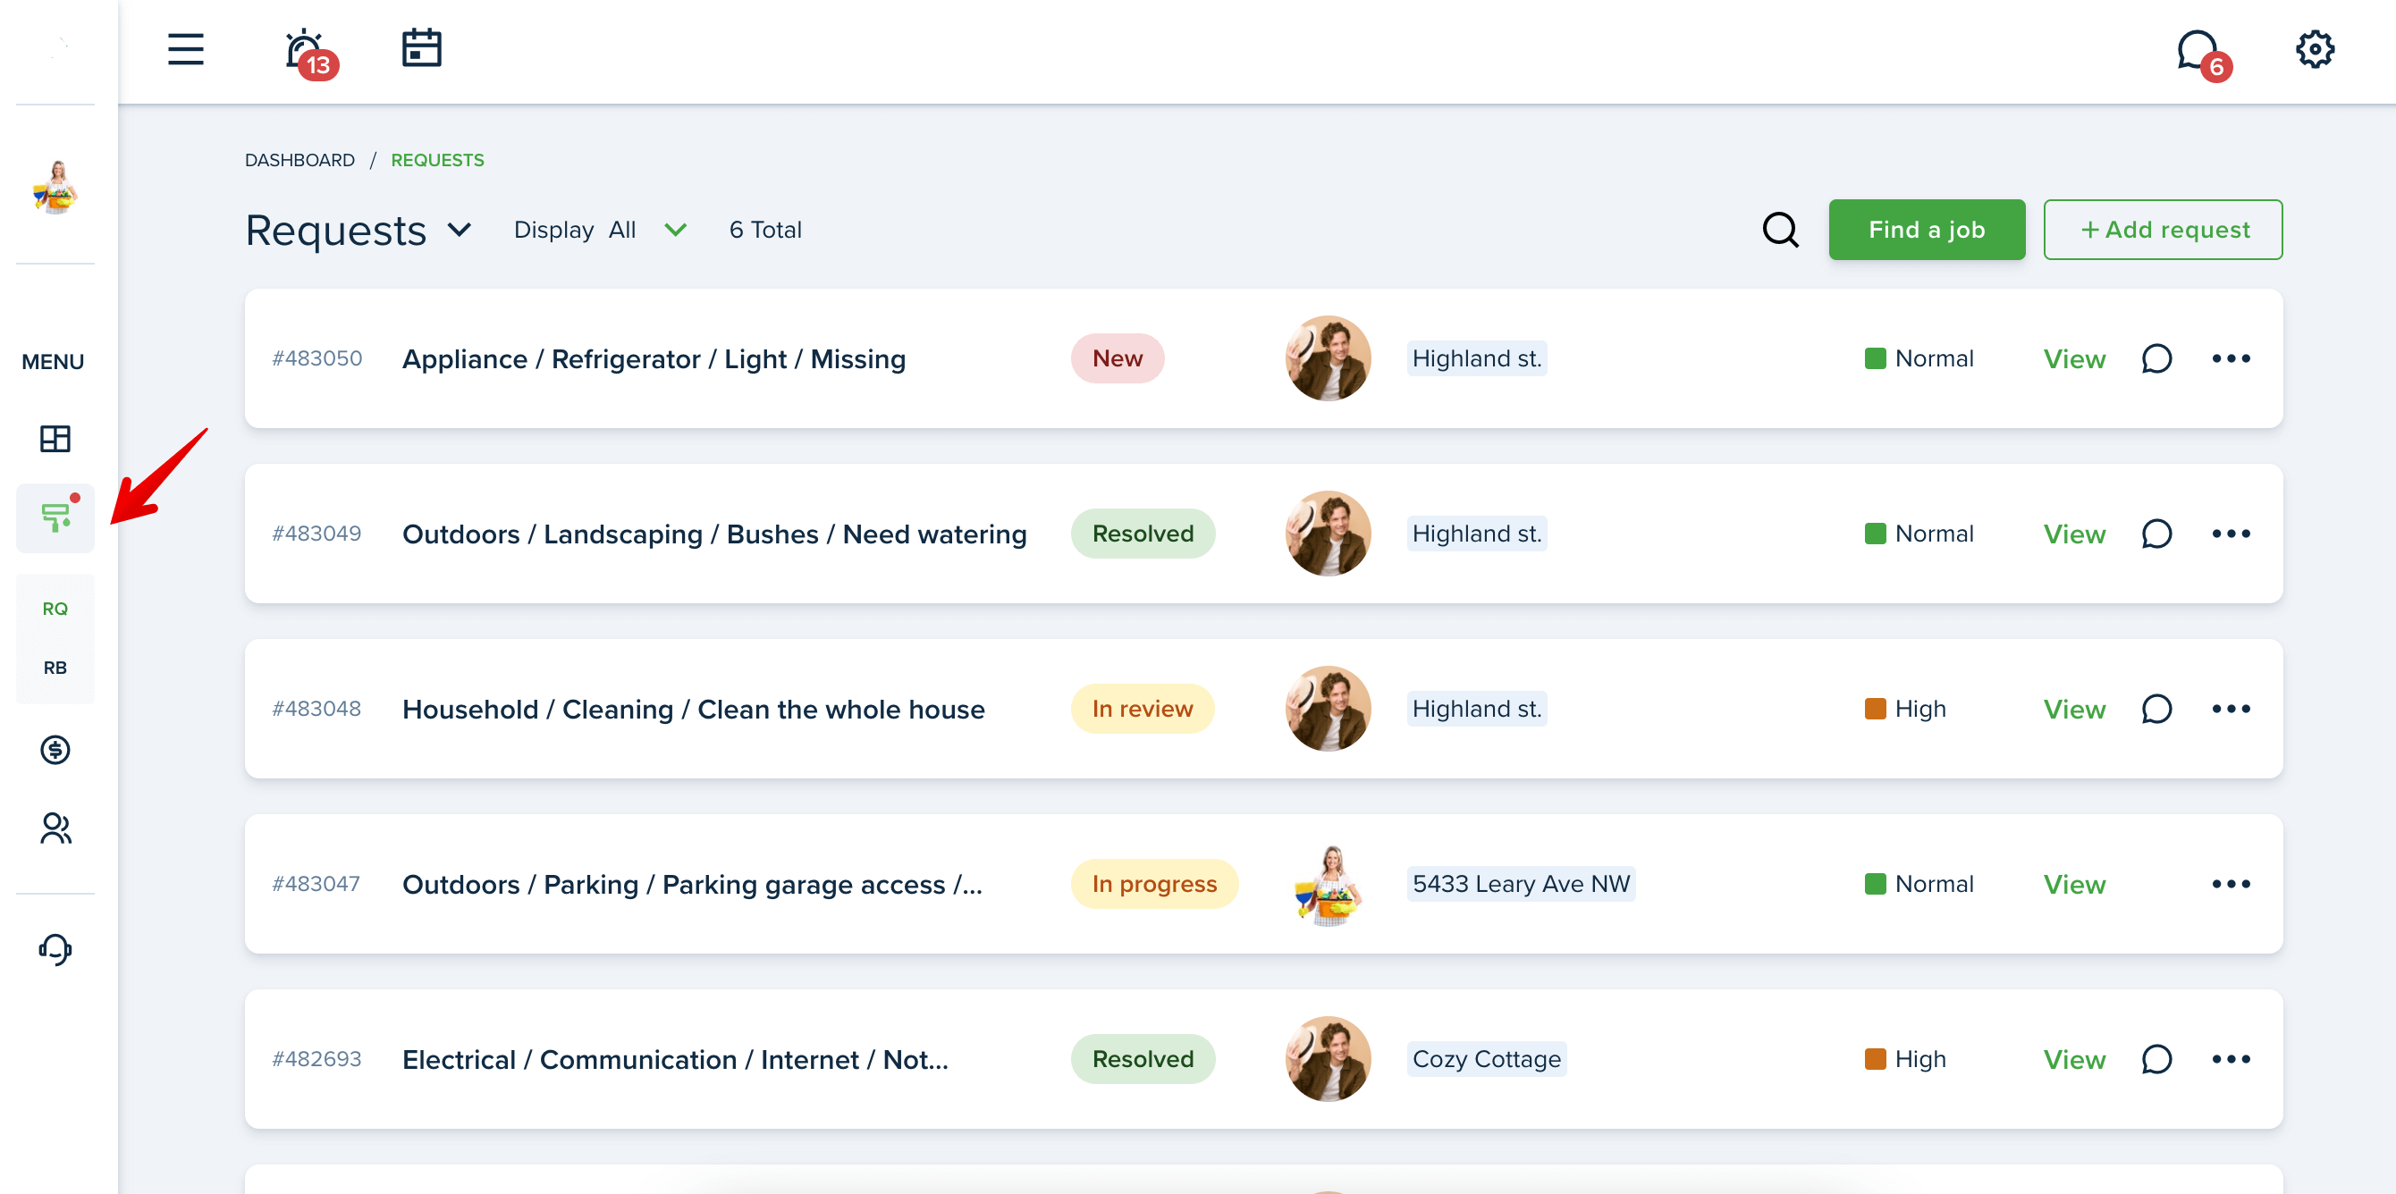Click the 6 Total count label

tap(764, 230)
